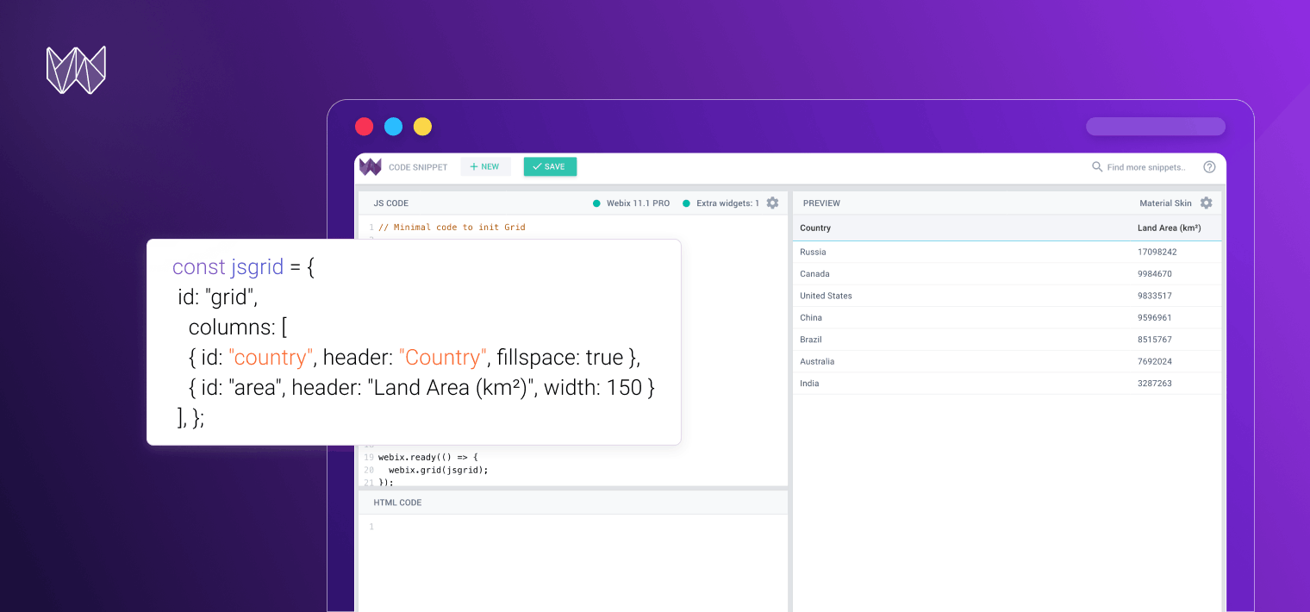
Task: Open the JS Code settings gear
Action: coord(772,203)
